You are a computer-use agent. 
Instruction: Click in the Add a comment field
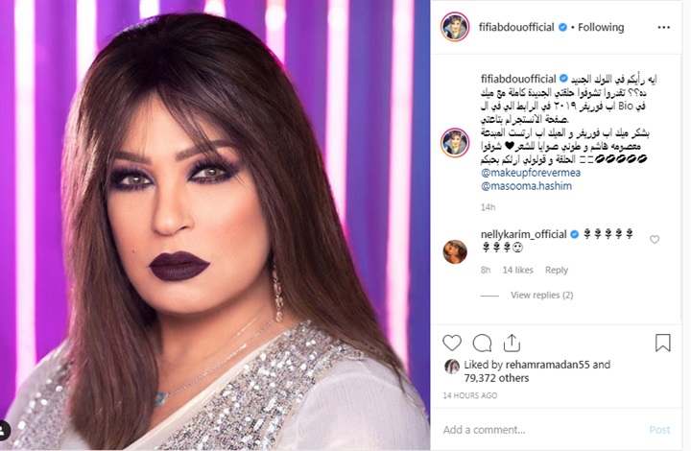[542, 430]
